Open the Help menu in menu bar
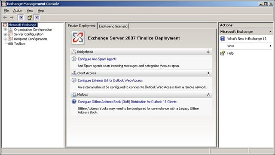Screen dimensions: 275x155 coord(41,11)
